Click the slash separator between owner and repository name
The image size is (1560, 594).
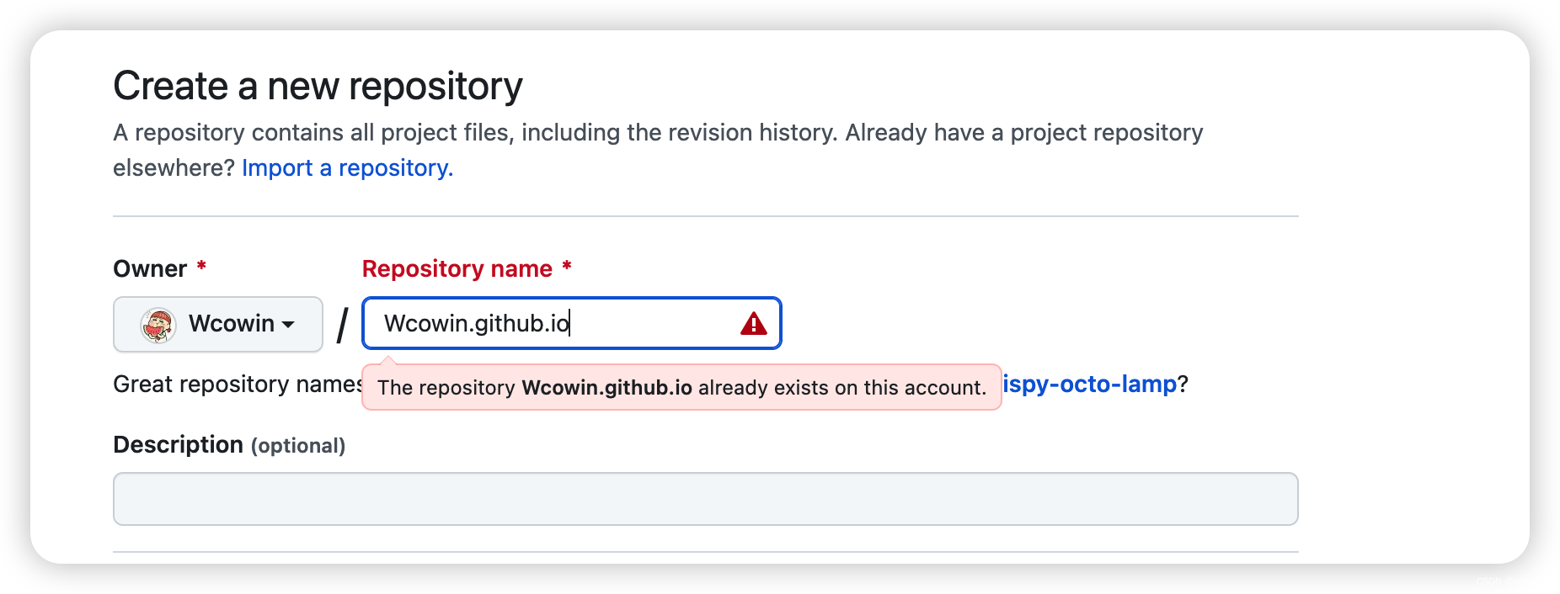(341, 324)
